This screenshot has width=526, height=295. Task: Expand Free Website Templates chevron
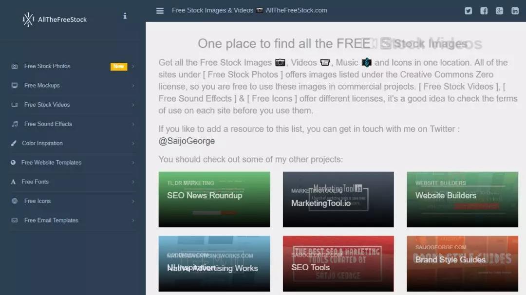133,163
